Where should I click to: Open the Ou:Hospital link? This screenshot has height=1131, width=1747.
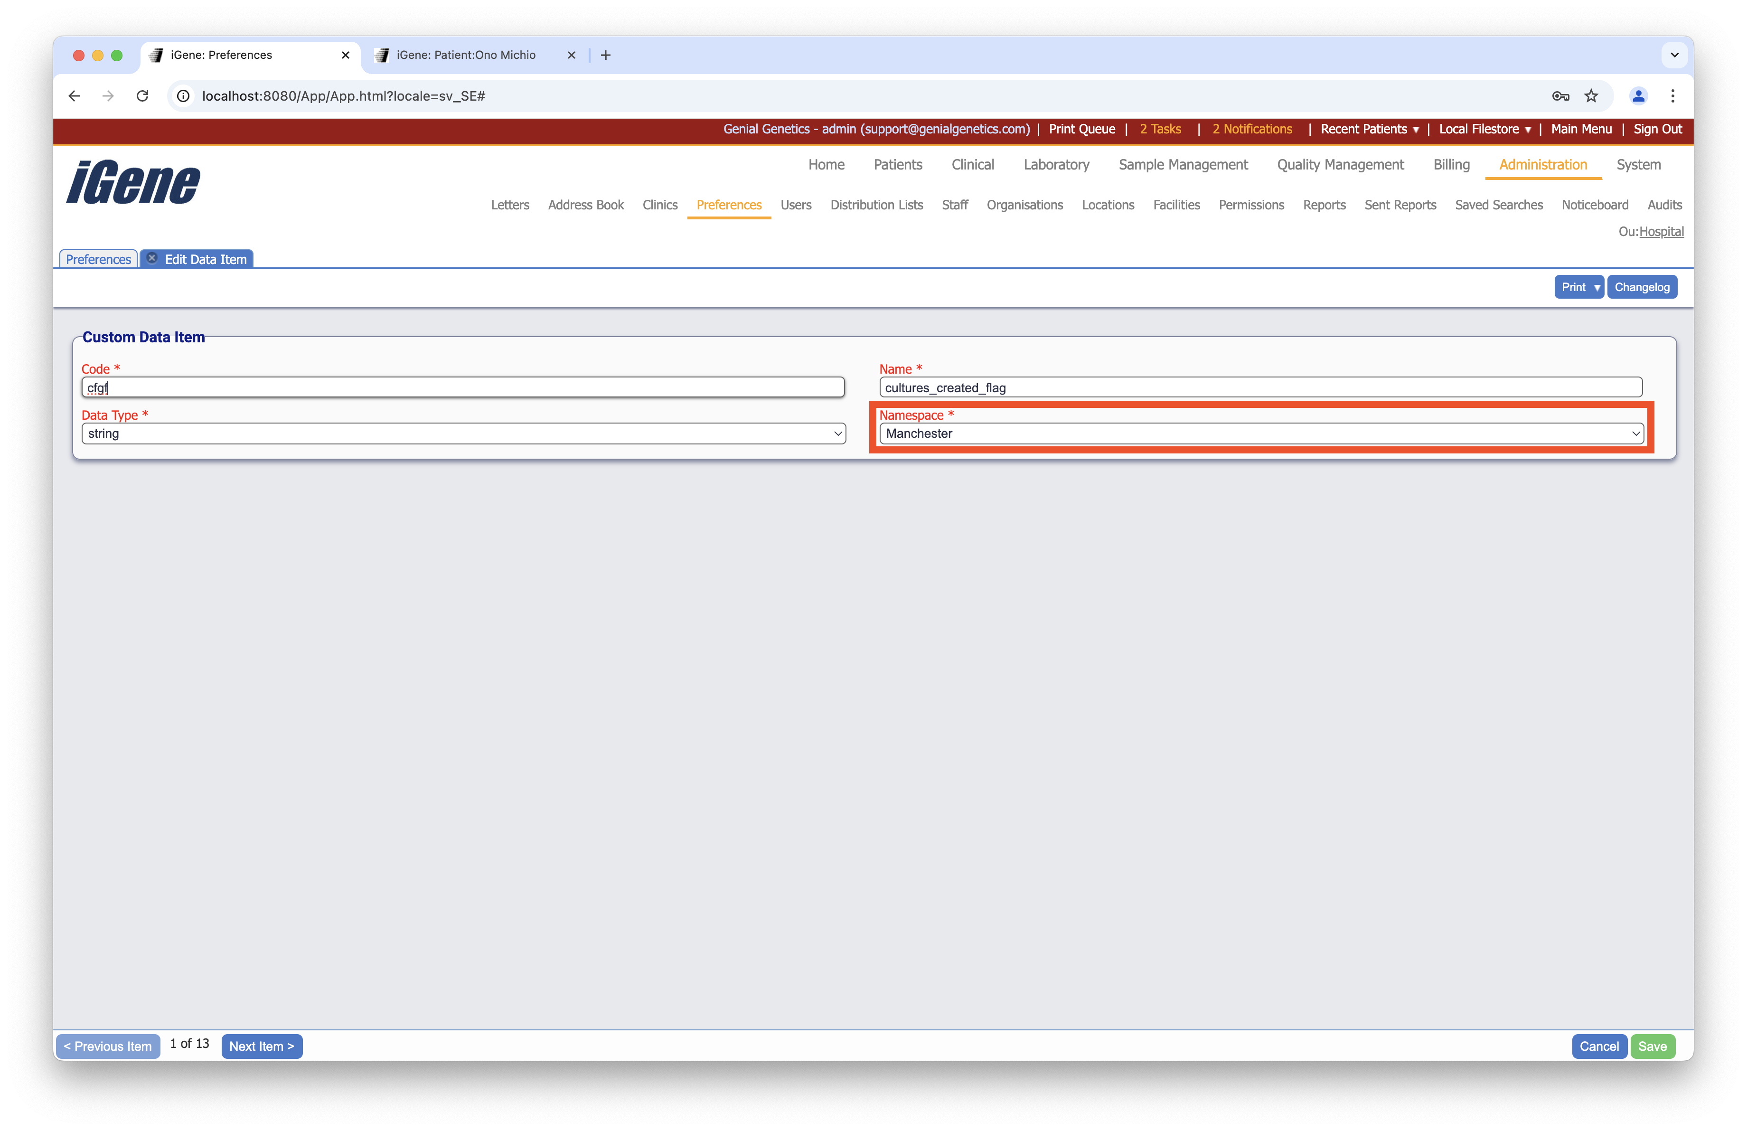[x=1662, y=231]
